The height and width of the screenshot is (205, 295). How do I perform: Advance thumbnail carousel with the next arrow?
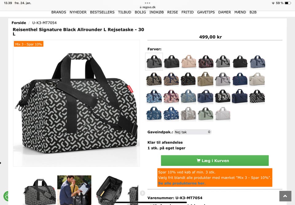tap(142, 193)
